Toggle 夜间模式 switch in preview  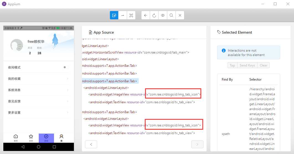point(66,67)
